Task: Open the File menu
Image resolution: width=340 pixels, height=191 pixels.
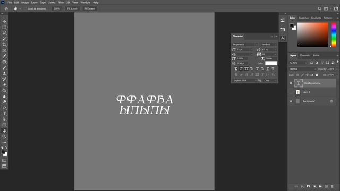Action: (x=10, y=3)
